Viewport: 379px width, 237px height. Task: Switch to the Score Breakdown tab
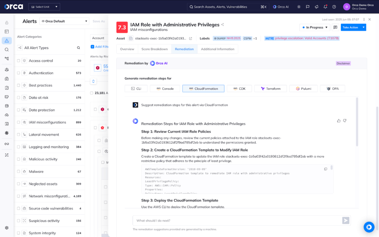(x=155, y=49)
